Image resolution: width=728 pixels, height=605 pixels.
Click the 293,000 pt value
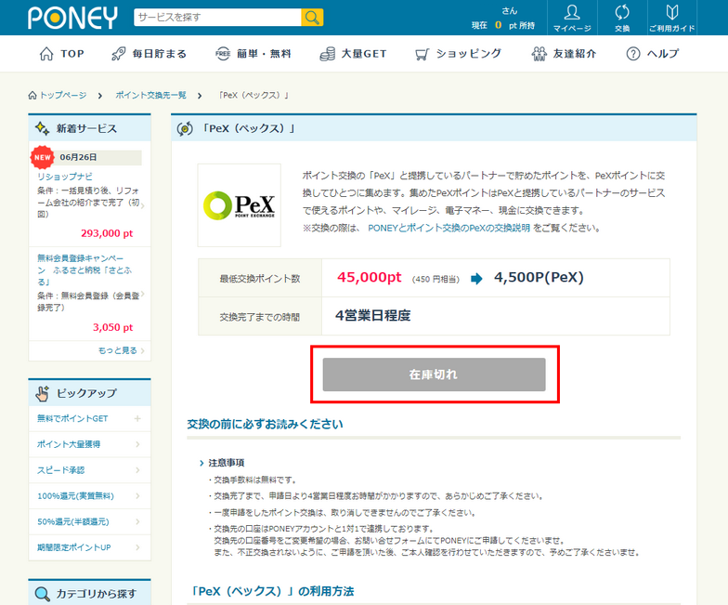click(x=107, y=233)
